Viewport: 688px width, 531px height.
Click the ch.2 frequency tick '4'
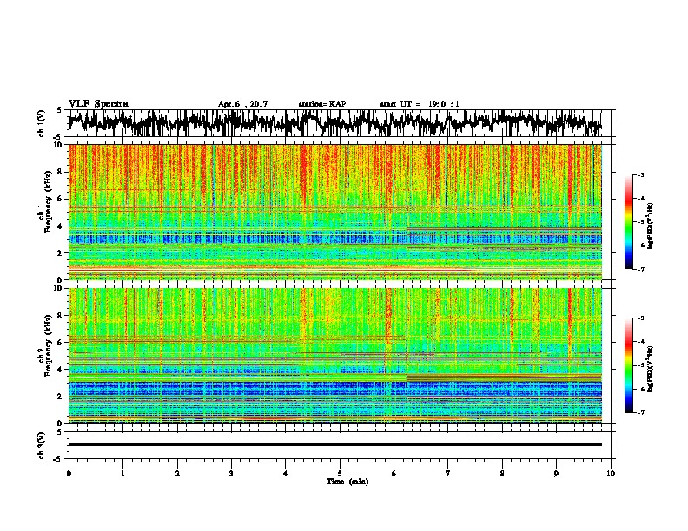pyautogui.click(x=60, y=370)
